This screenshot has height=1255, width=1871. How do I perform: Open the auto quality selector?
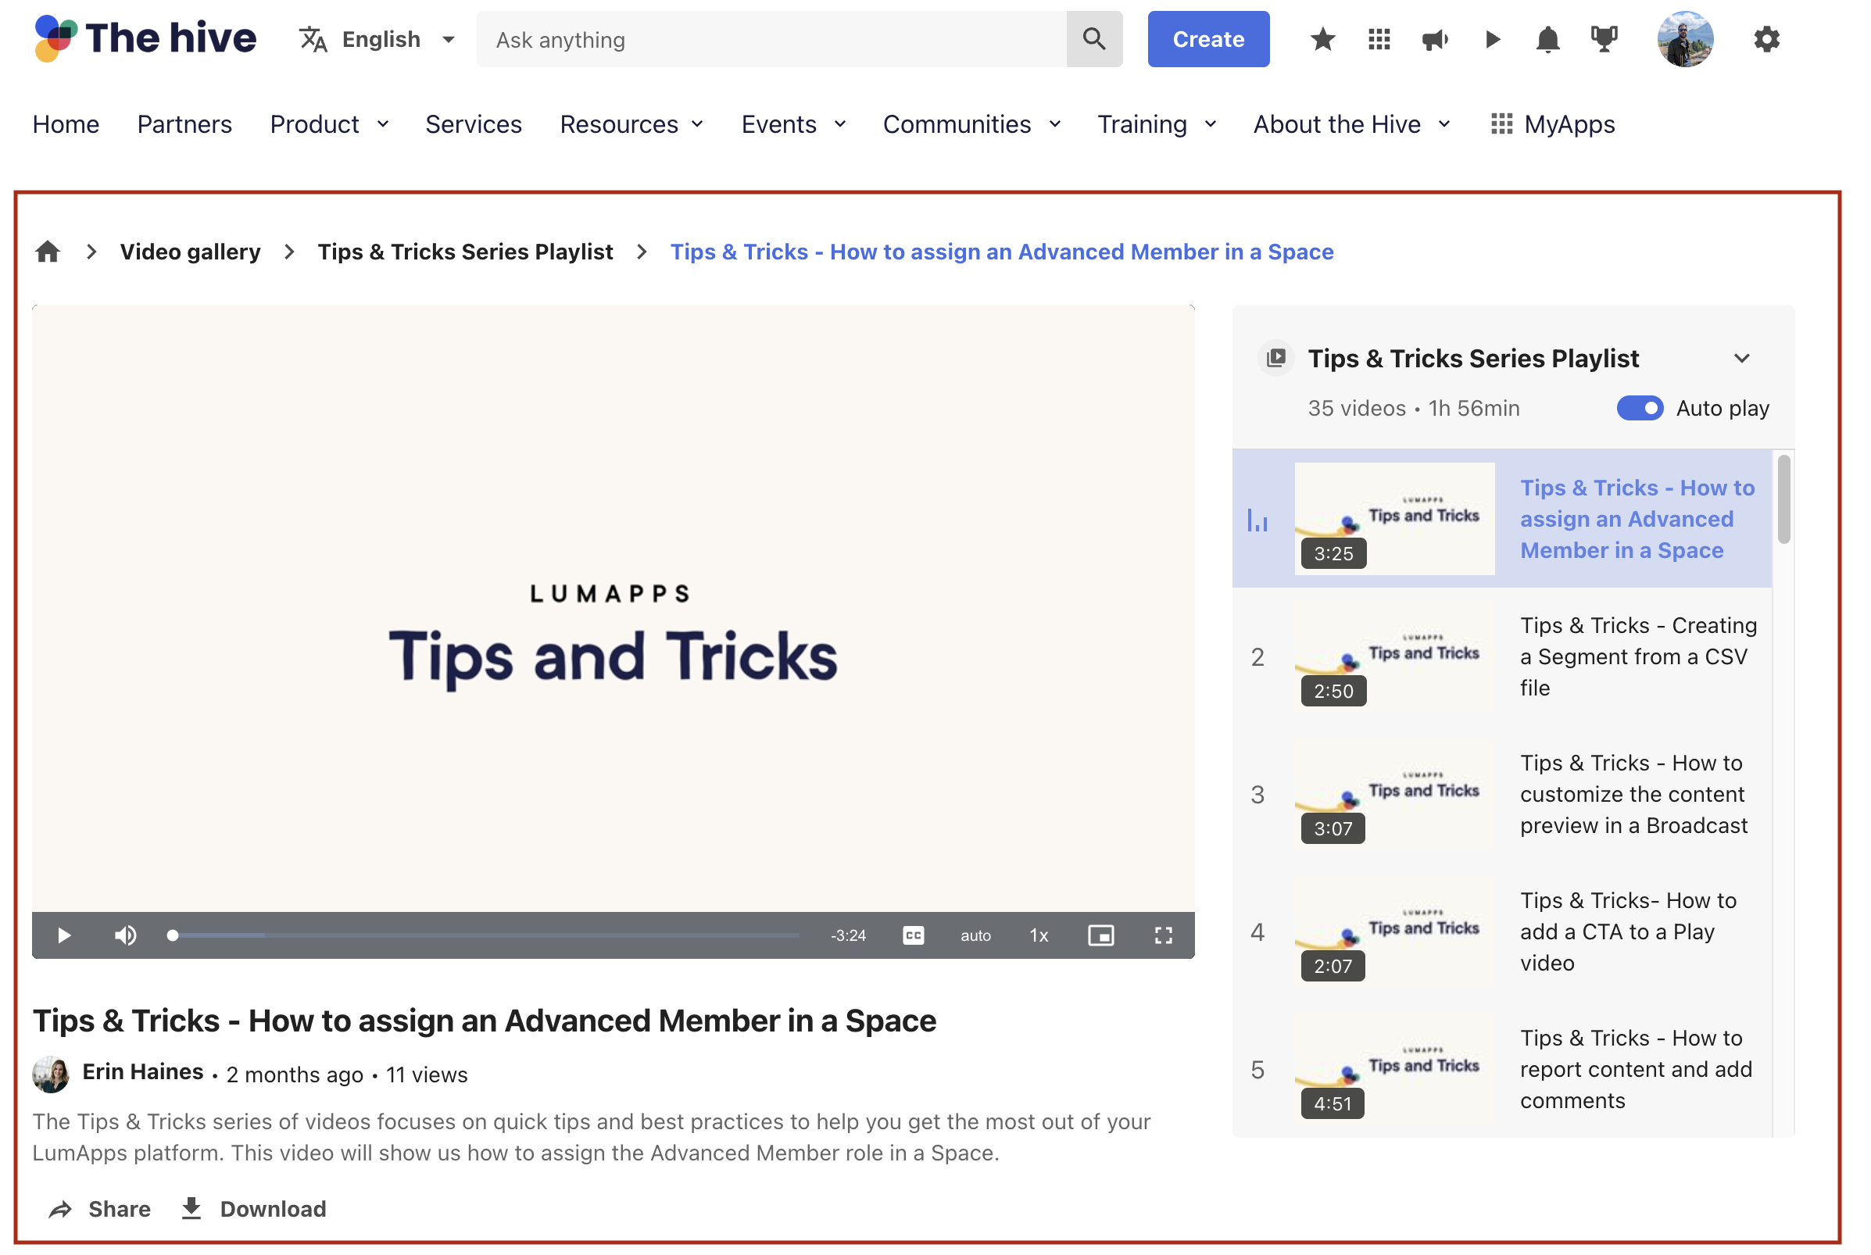(975, 935)
